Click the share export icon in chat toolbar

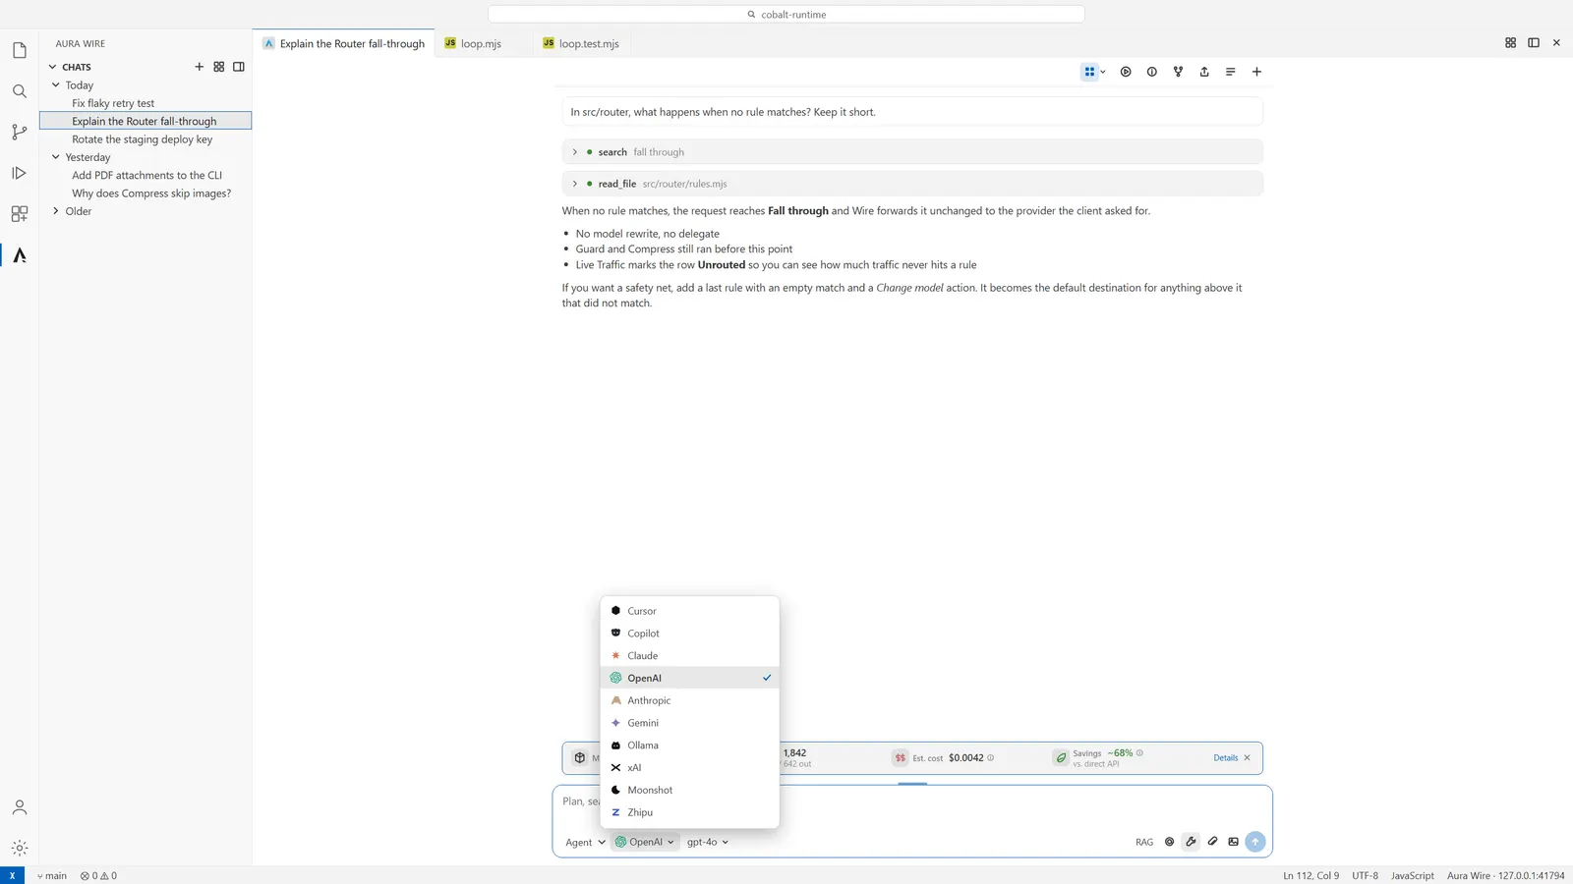point(1203,72)
